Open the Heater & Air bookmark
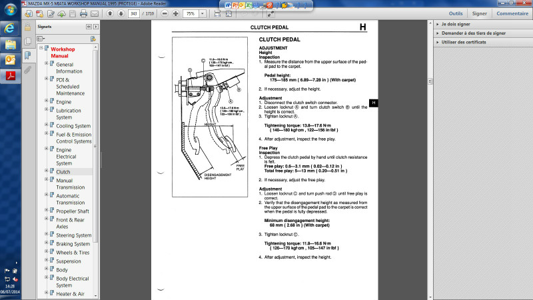 (x=70, y=294)
